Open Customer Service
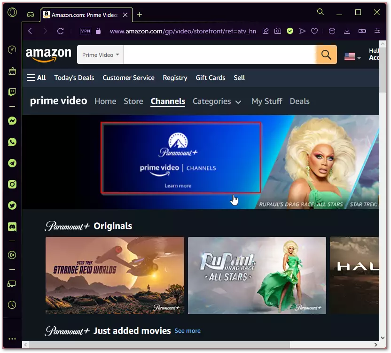The height and width of the screenshot is (353, 391). click(x=128, y=78)
